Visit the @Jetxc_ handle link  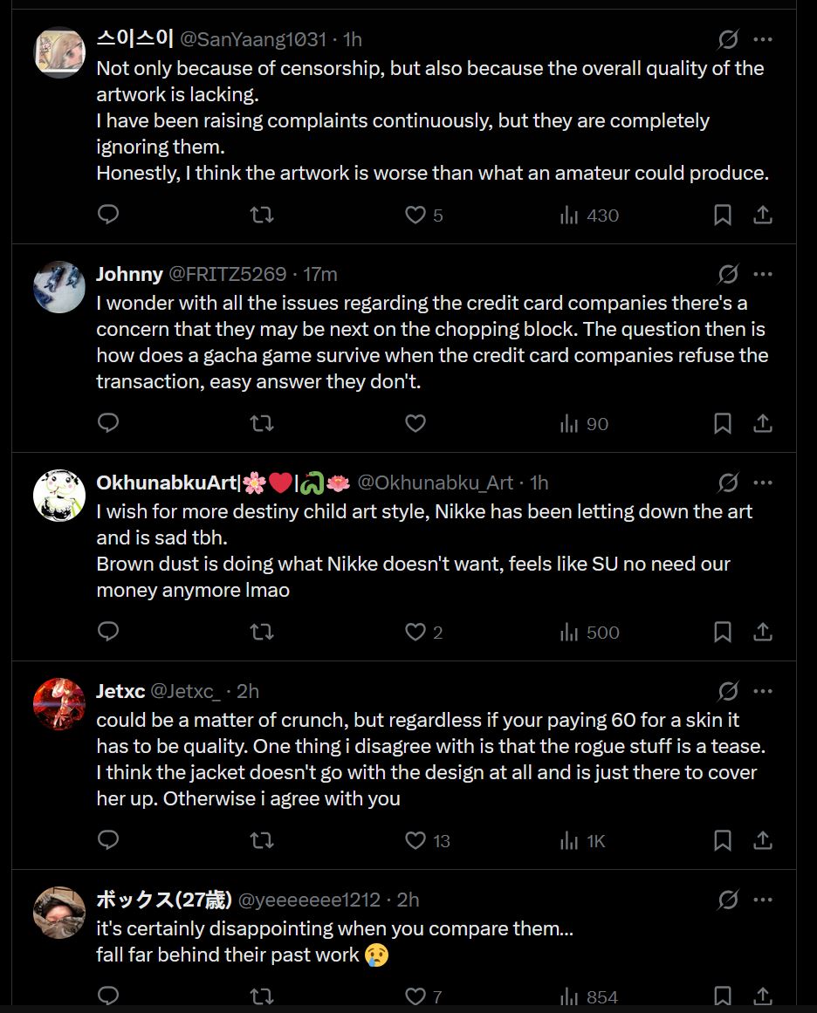coord(186,691)
